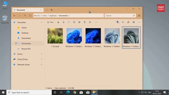This screenshot has width=169, height=95.
Task: Launch Microsoft Edge from taskbar
Action: coord(68,92)
